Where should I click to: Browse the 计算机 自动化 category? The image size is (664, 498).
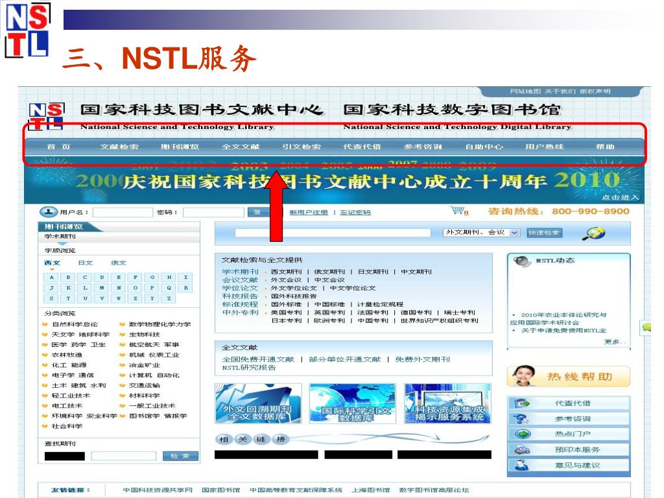154,375
